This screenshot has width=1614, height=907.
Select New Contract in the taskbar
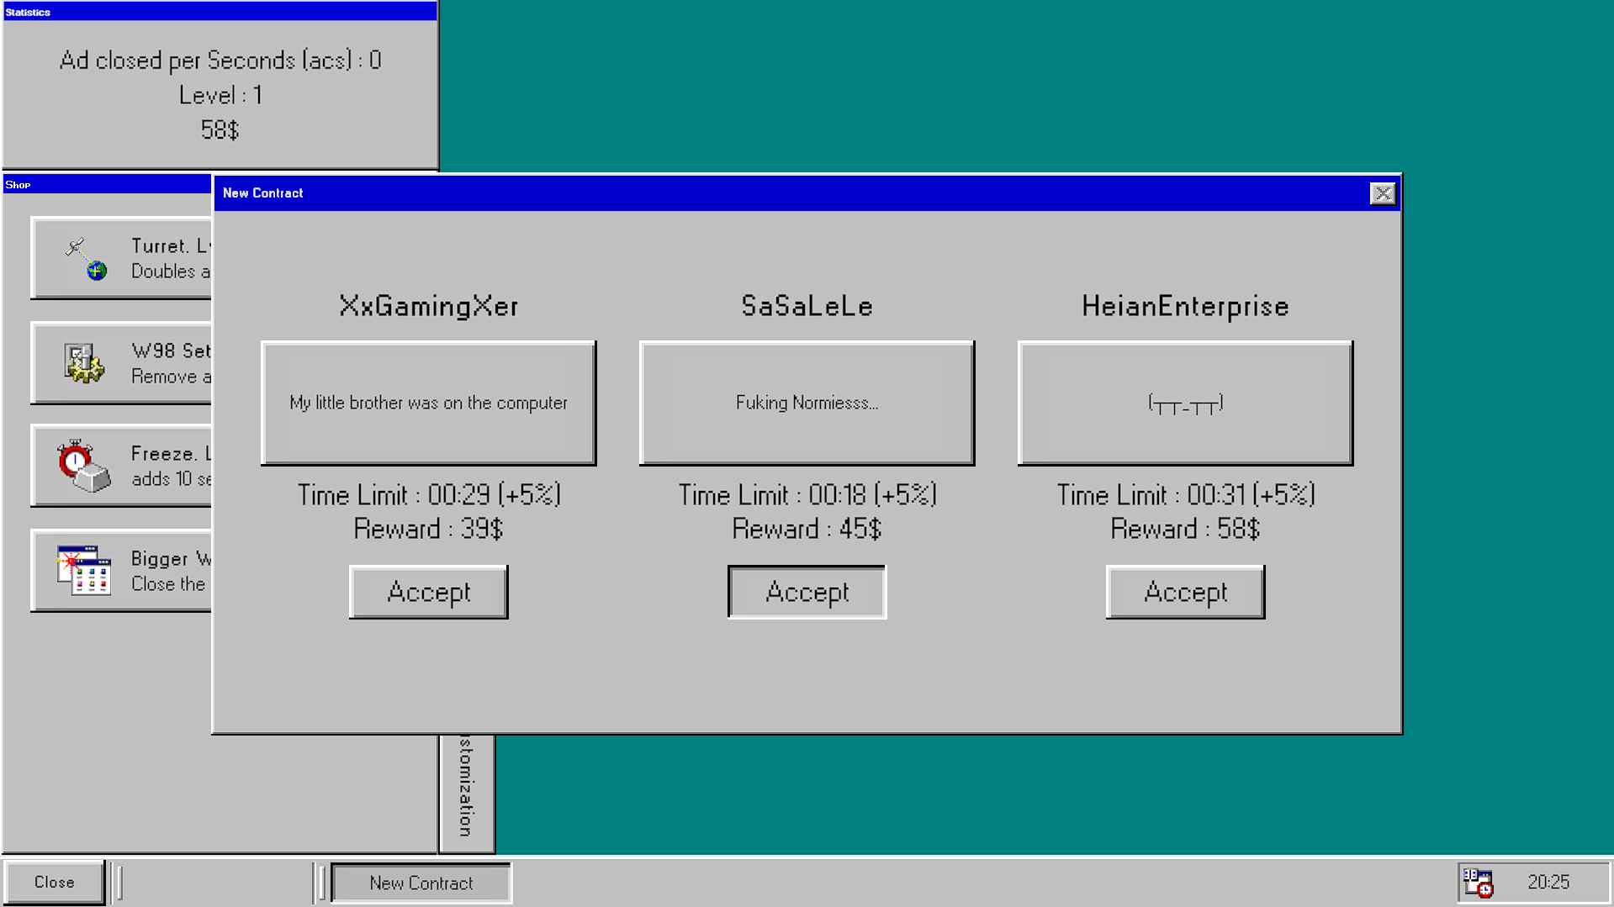coord(420,882)
